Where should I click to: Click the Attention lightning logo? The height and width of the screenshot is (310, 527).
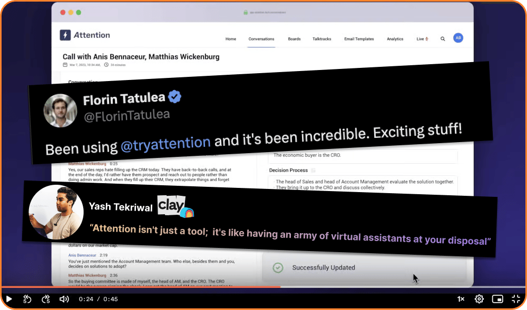coord(65,35)
